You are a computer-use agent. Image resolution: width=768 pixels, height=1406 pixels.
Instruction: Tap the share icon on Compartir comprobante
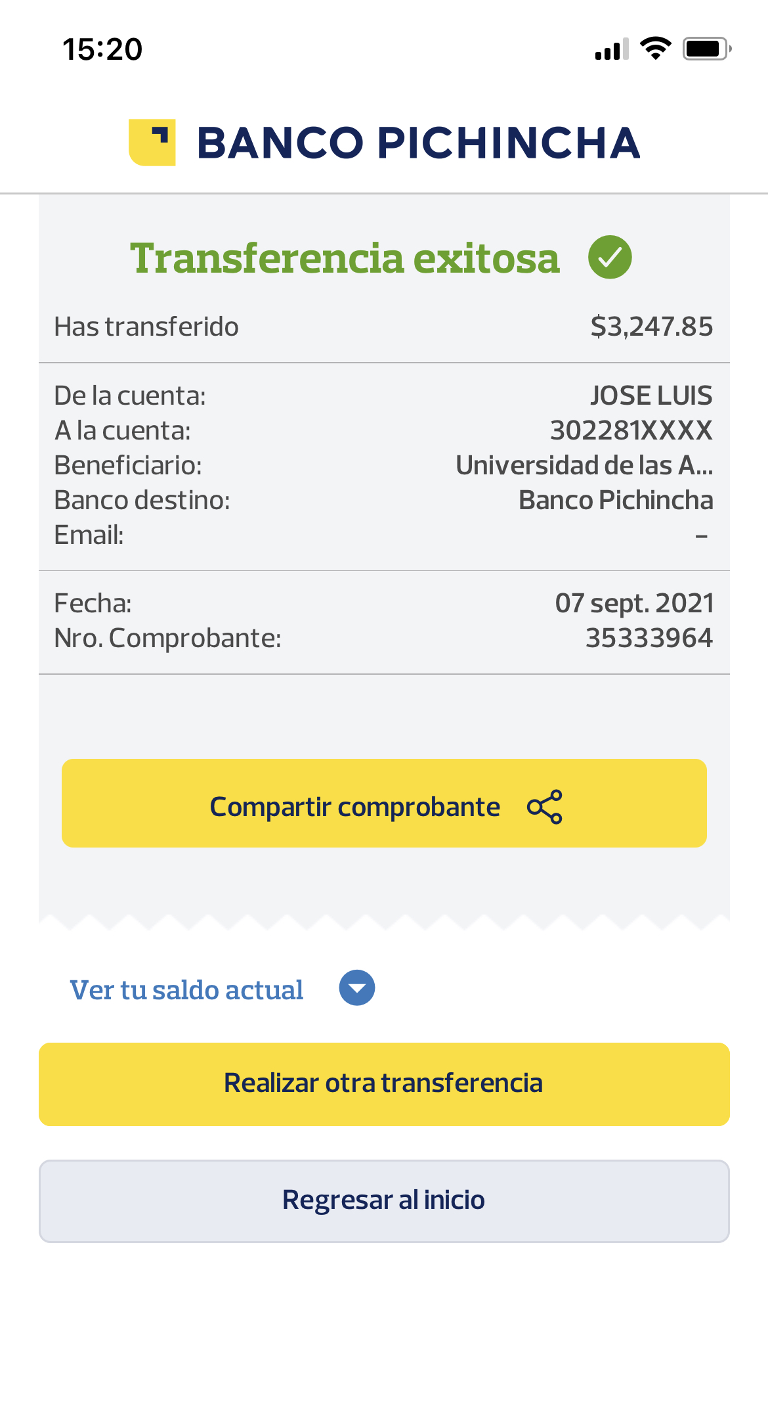[545, 806]
